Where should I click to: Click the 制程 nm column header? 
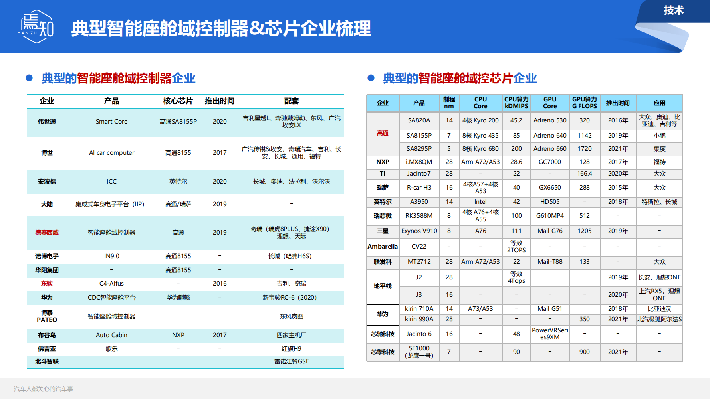449,103
